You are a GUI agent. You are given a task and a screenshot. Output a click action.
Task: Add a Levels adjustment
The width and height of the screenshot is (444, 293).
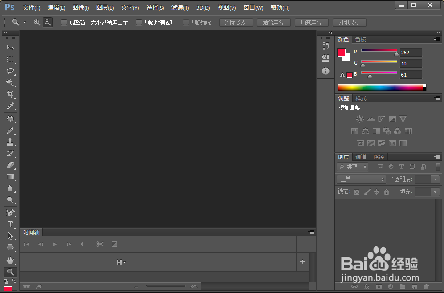point(371,119)
